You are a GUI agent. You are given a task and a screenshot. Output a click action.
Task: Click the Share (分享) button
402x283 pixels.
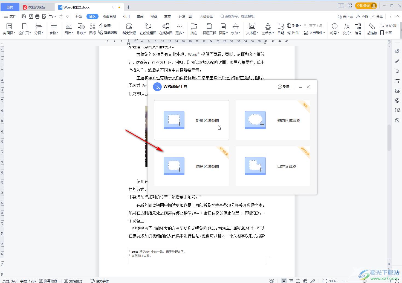point(377,16)
